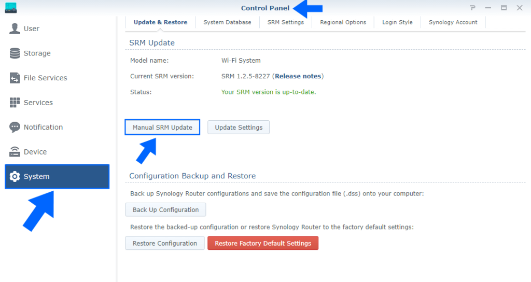531x282 pixels.
Task: Maximize the Control Panel window
Action: [x=504, y=8]
